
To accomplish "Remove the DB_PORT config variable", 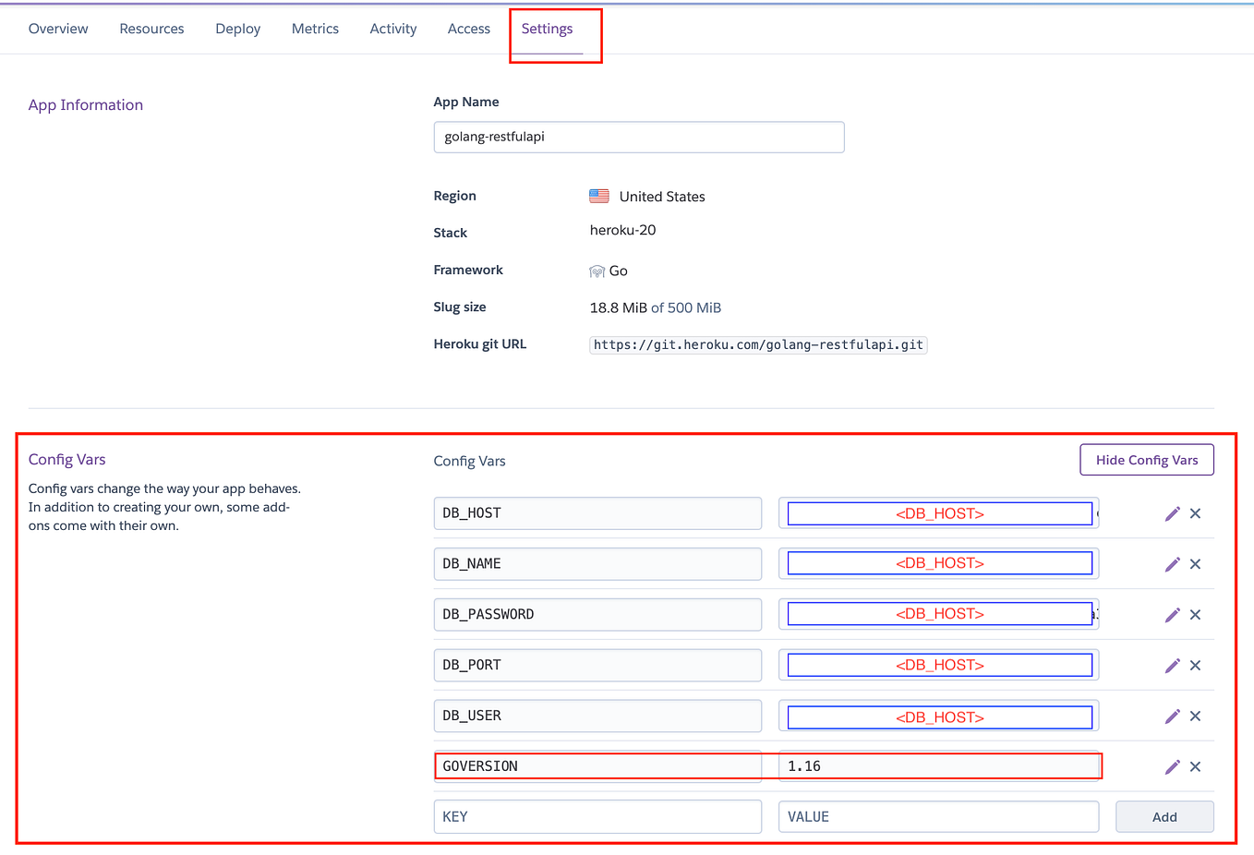I will click(1195, 665).
